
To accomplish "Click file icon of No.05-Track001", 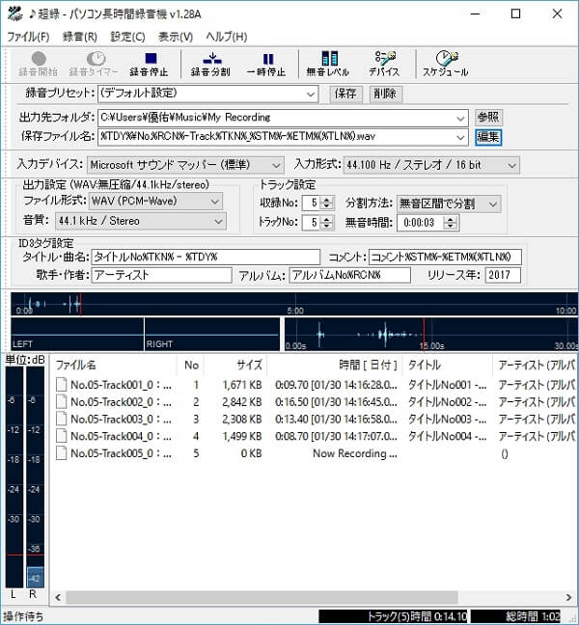I will (61, 385).
